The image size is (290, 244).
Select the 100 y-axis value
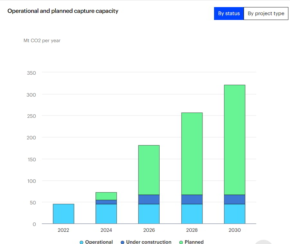click(x=32, y=181)
